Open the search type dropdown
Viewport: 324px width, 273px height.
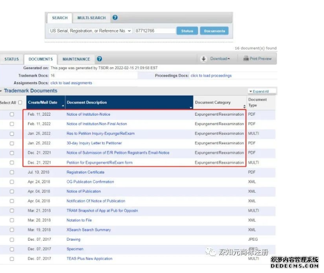point(90,31)
